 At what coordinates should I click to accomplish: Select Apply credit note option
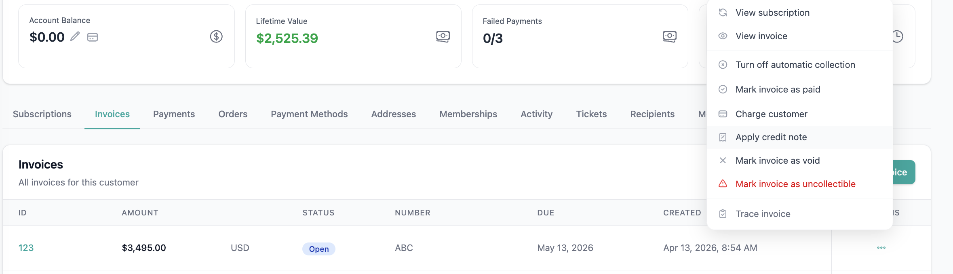[771, 137]
